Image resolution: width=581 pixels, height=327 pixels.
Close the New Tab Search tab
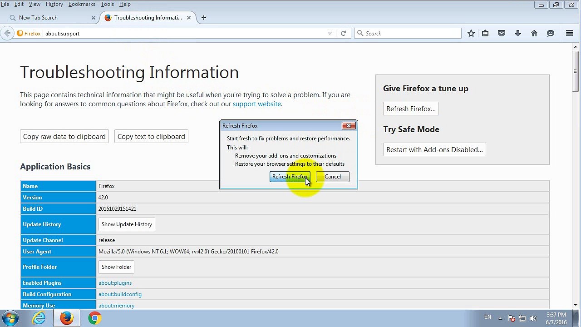click(94, 18)
